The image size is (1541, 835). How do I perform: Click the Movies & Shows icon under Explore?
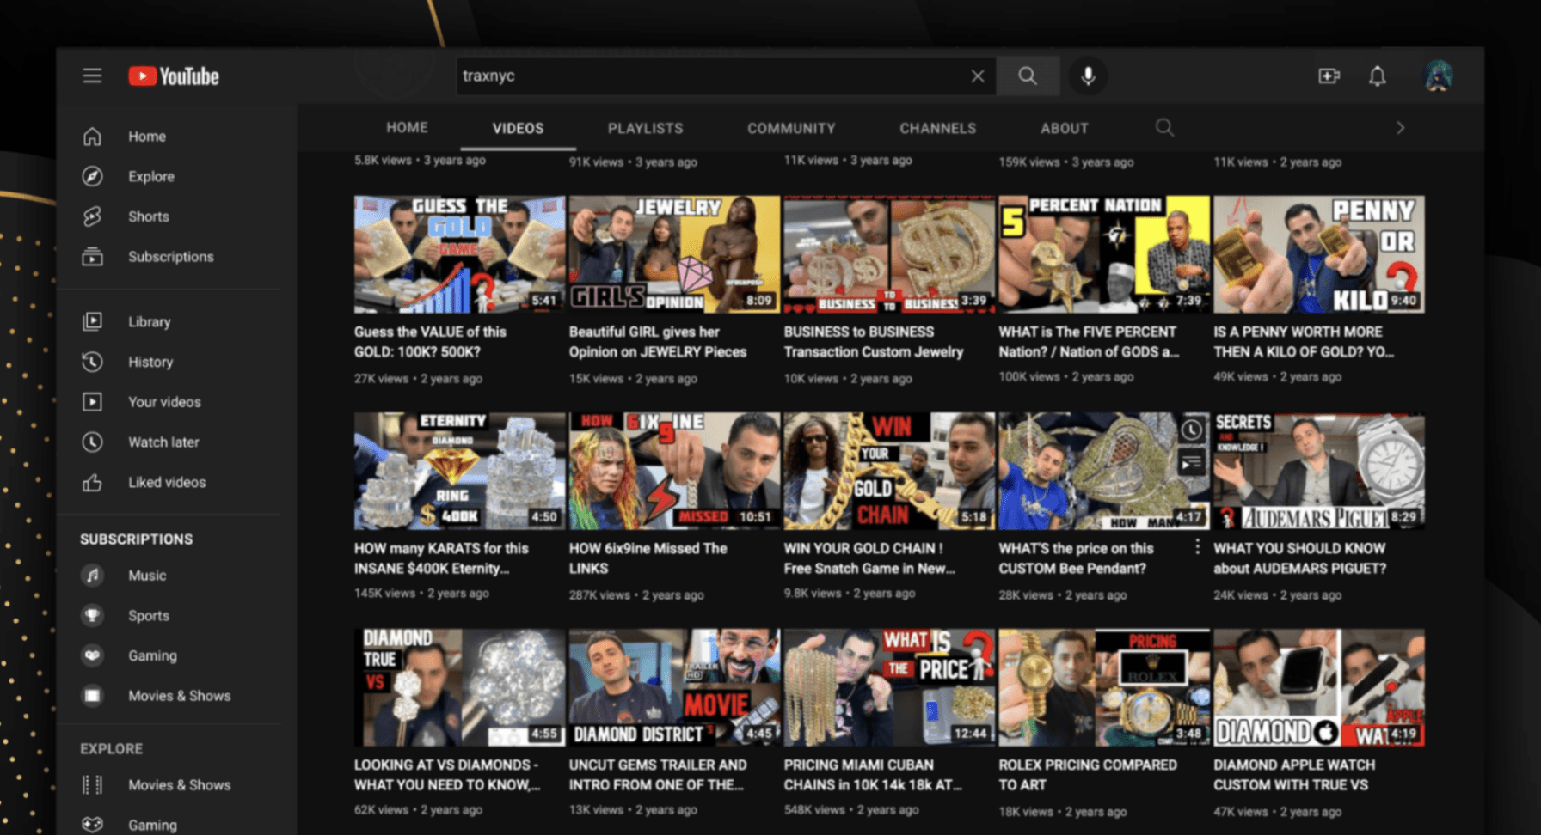point(92,785)
